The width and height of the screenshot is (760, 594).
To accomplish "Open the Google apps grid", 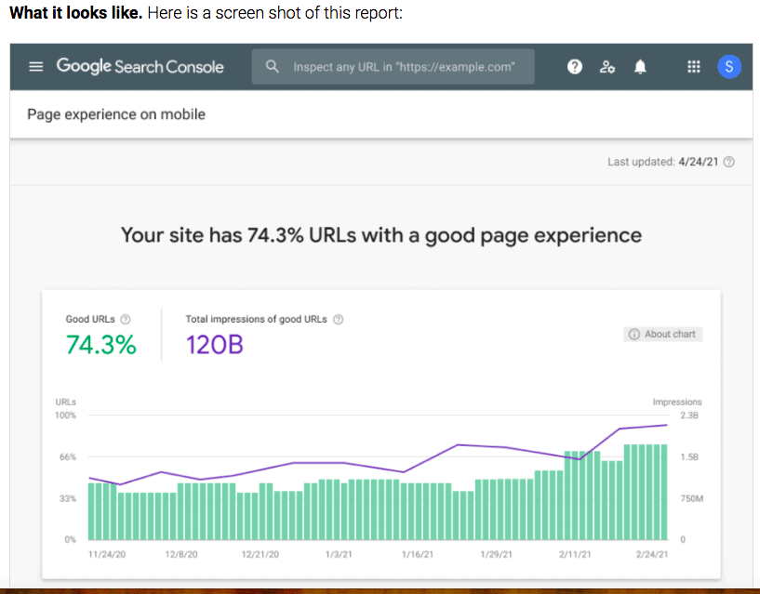I will point(693,67).
